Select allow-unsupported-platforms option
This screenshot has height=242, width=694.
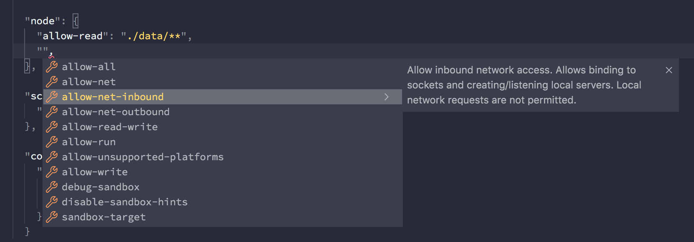coord(143,157)
